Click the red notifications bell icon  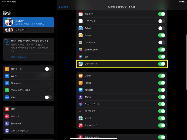(x=7, y=109)
